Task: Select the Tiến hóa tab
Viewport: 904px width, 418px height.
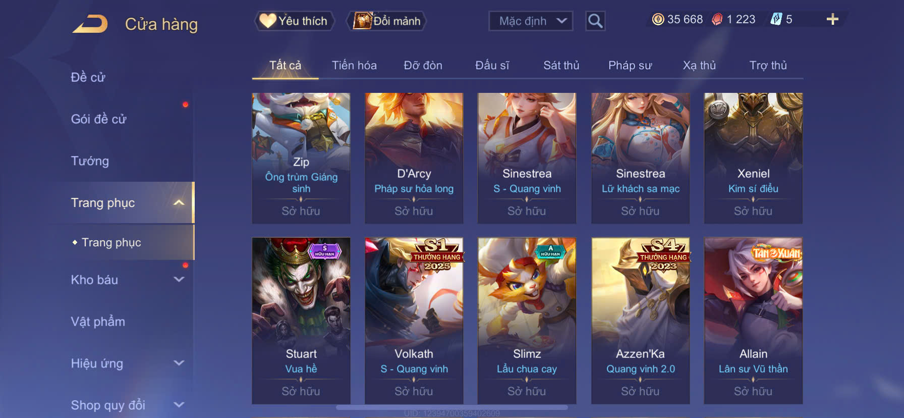Action: point(354,65)
